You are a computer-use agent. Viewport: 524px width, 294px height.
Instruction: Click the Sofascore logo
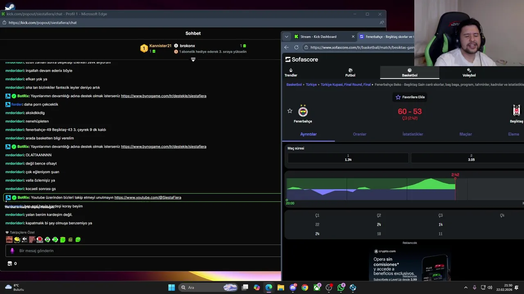[302, 60]
